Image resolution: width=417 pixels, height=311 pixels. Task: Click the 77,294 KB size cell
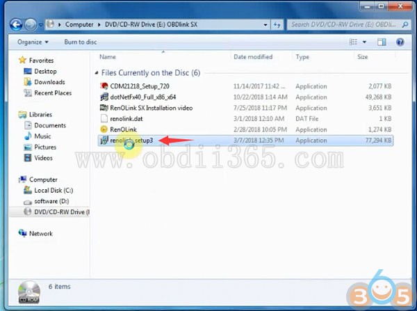tap(378, 141)
